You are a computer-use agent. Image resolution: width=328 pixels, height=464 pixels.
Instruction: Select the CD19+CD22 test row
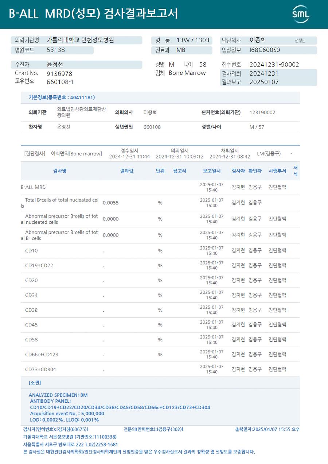[160, 265]
